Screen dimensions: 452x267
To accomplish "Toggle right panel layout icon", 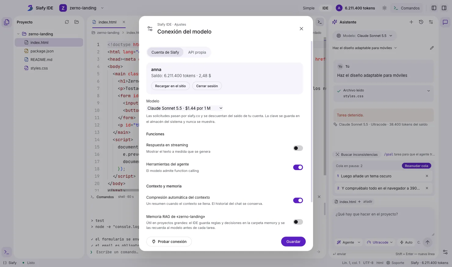I will [x=444, y=8].
